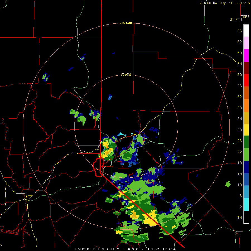Click the 58 legend value label
The height and width of the screenshot is (251, 251).
[240, 53]
